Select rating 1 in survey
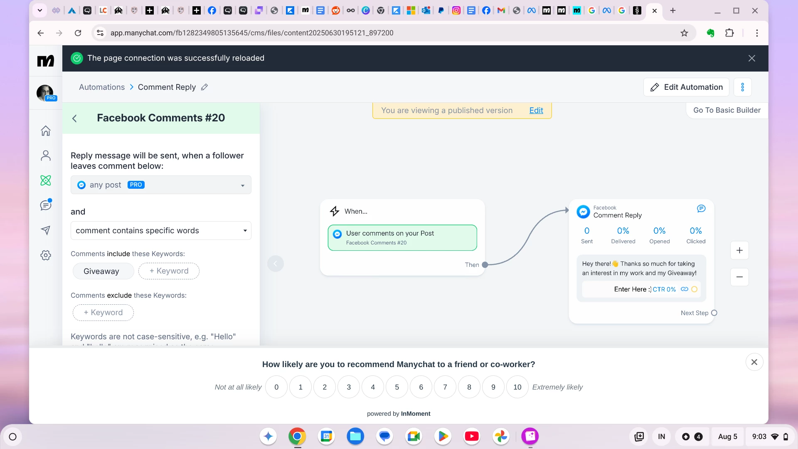The image size is (798, 449). click(x=300, y=387)
